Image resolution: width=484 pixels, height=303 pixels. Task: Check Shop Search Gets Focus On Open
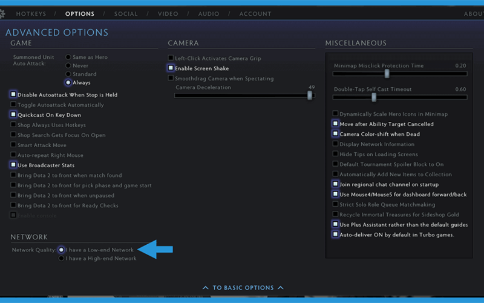coord(13,135)
